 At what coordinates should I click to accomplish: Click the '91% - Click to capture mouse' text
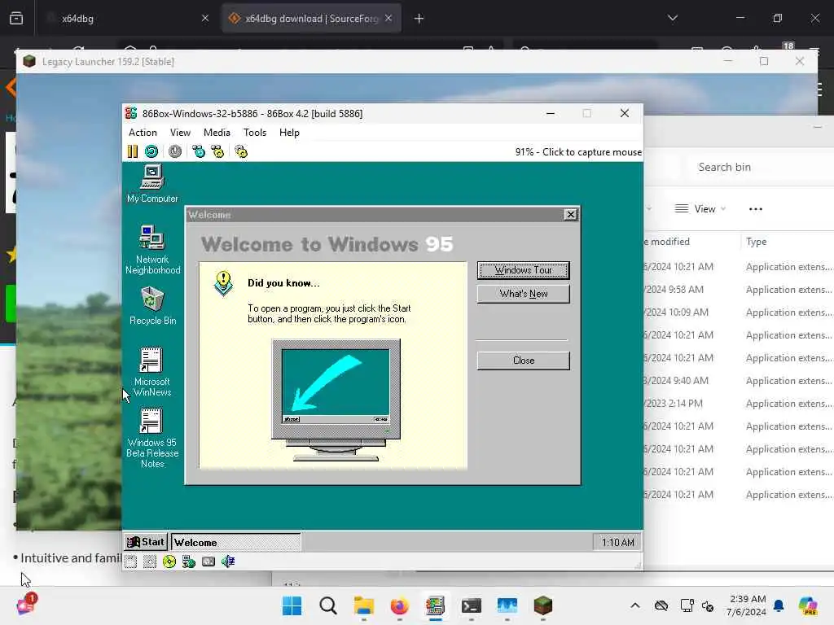point(578,152)
